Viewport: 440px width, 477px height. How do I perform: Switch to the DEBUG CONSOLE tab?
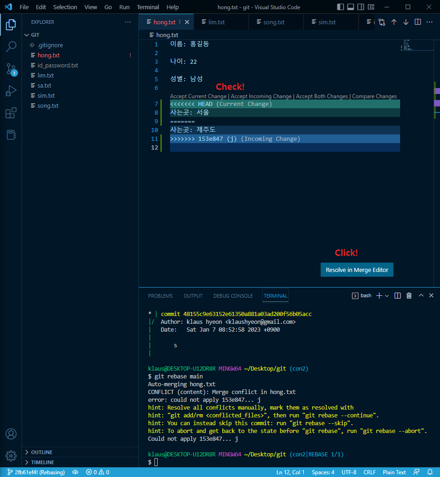(233, 296)
